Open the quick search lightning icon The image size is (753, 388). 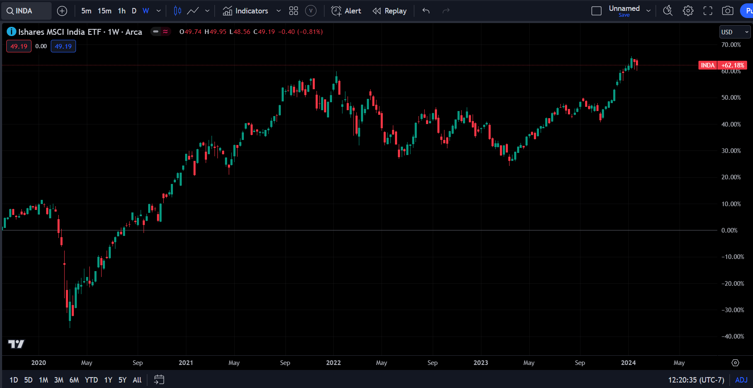667,11
